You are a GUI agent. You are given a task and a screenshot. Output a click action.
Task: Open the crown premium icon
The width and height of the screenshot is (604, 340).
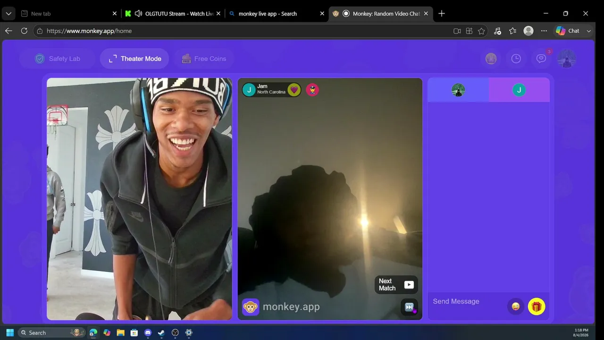pyautogui.click(x=491, y=59)
